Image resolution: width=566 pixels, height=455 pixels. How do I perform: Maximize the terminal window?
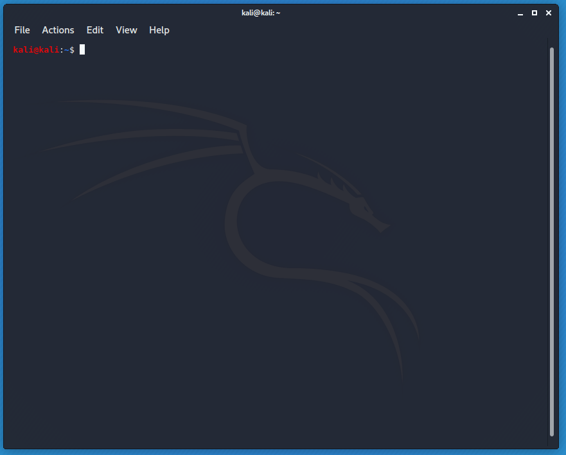point(535,13)
